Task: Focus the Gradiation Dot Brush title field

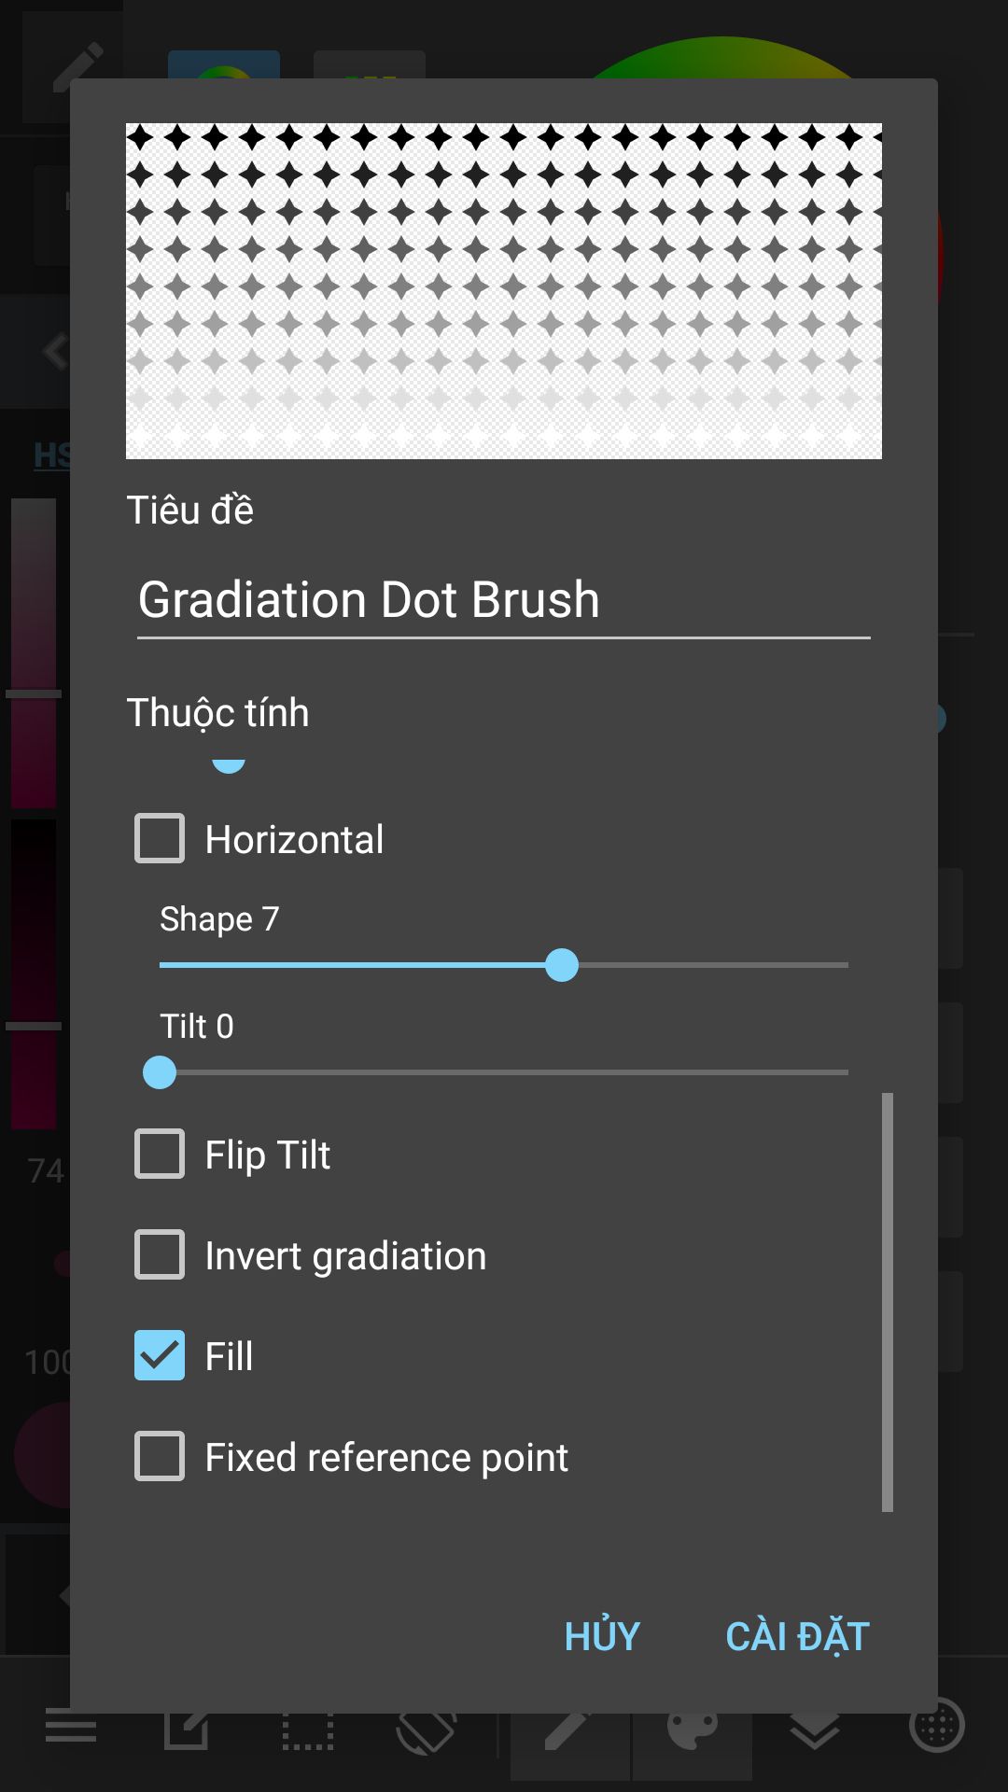Action: tap(503, 599)
